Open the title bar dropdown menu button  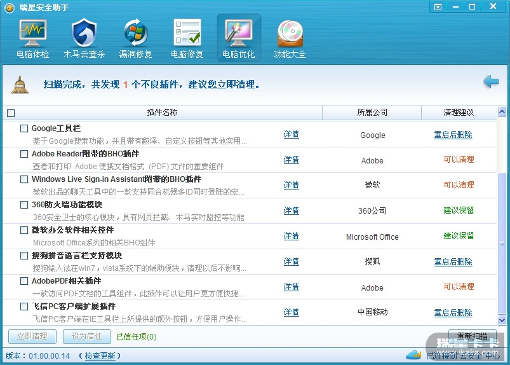pyautogui.click(x=438, y=7)
